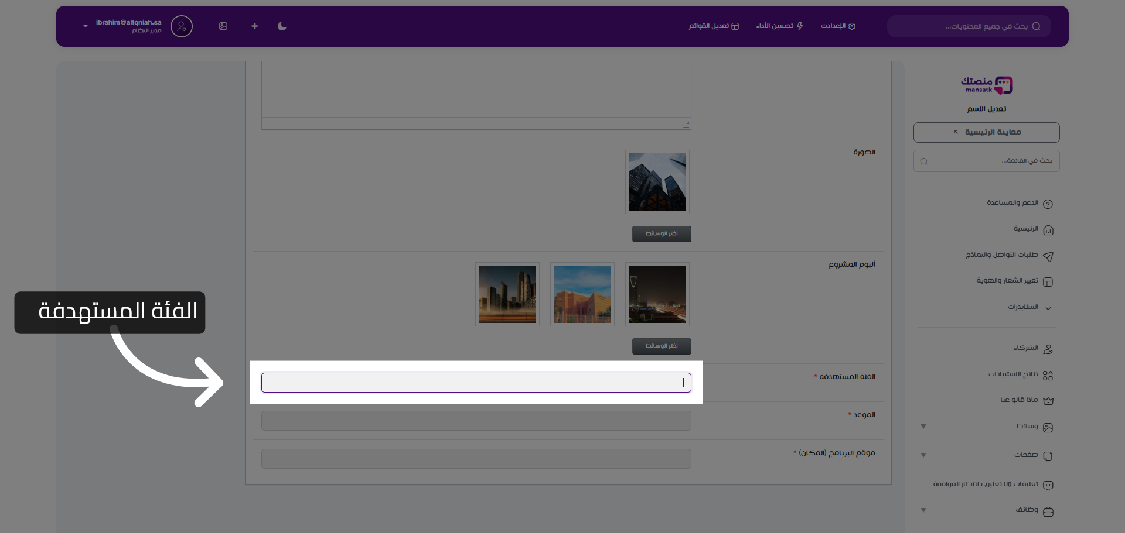Image resolution: width=1125 pixels, height=533 pixels.
Task: Open تحسين الأداء menu item
Action: pos(779,26)
